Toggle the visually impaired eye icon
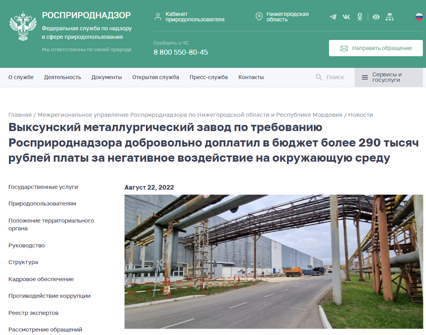Screen dimensions: 426x335 (x=376, y=17)
